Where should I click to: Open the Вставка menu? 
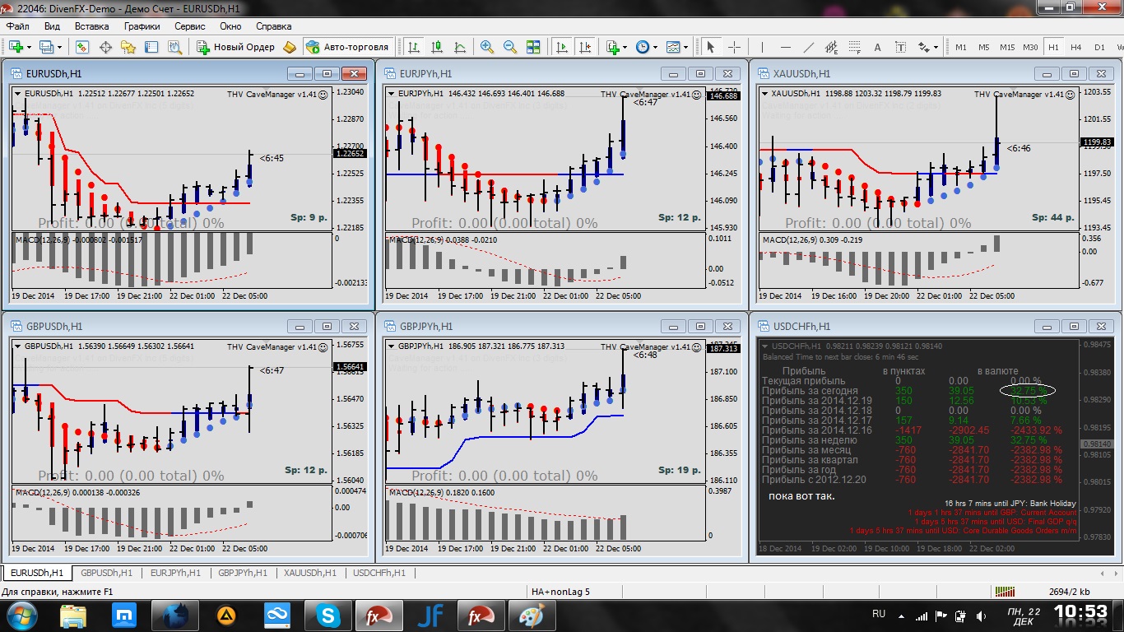[x=91, y=26]
